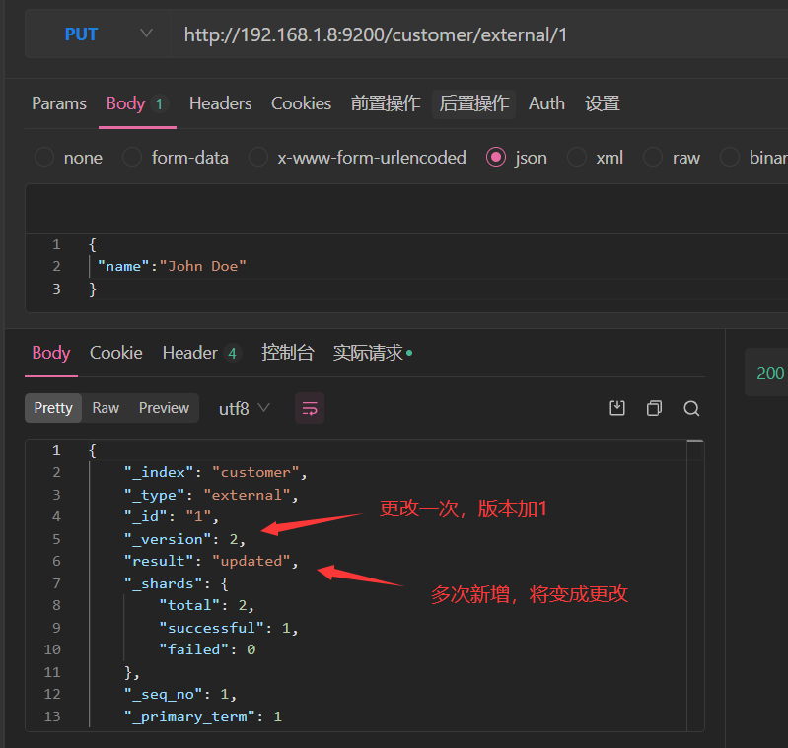Click the "name":"John Doe" line in request editor
This screenshot has height=748, width=788.
pos(172,266)
